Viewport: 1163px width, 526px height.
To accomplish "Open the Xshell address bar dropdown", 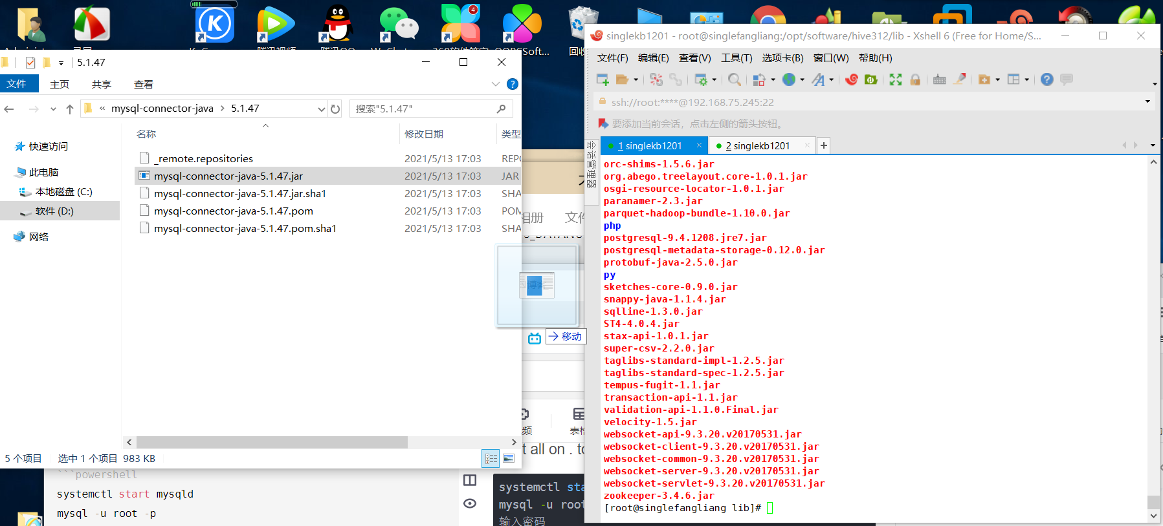I will (1148, 101).
